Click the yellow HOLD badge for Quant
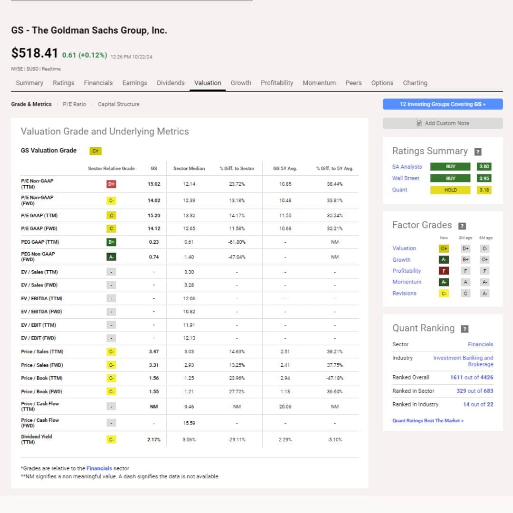This screenshot has width=513, height=513. [450, 190]
